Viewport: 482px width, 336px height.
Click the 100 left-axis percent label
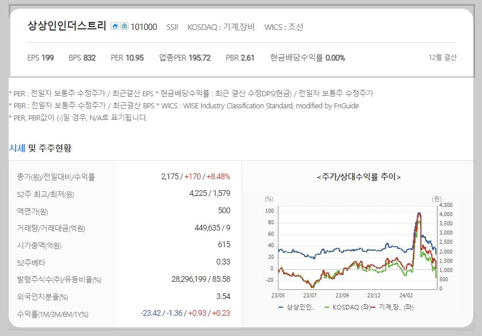269,211
